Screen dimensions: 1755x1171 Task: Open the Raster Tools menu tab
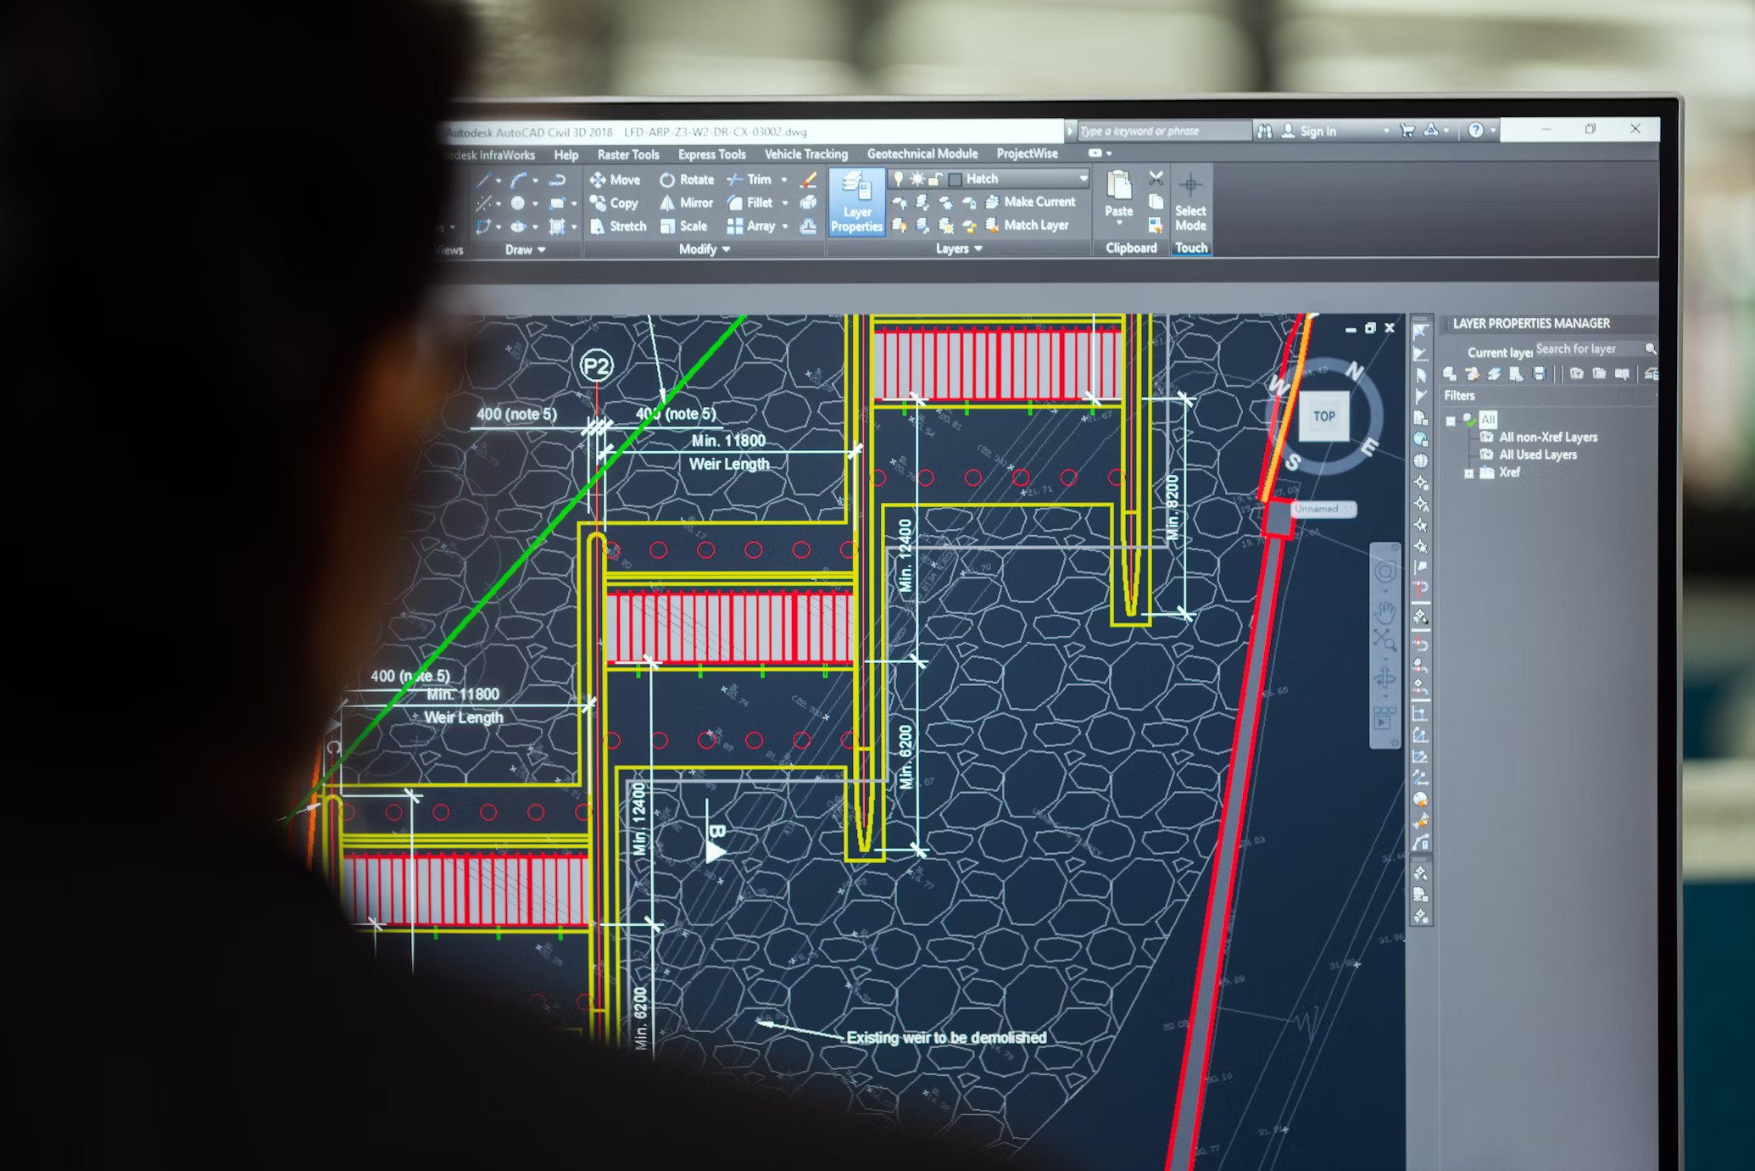pyautogui.click(x=613, y=153)
